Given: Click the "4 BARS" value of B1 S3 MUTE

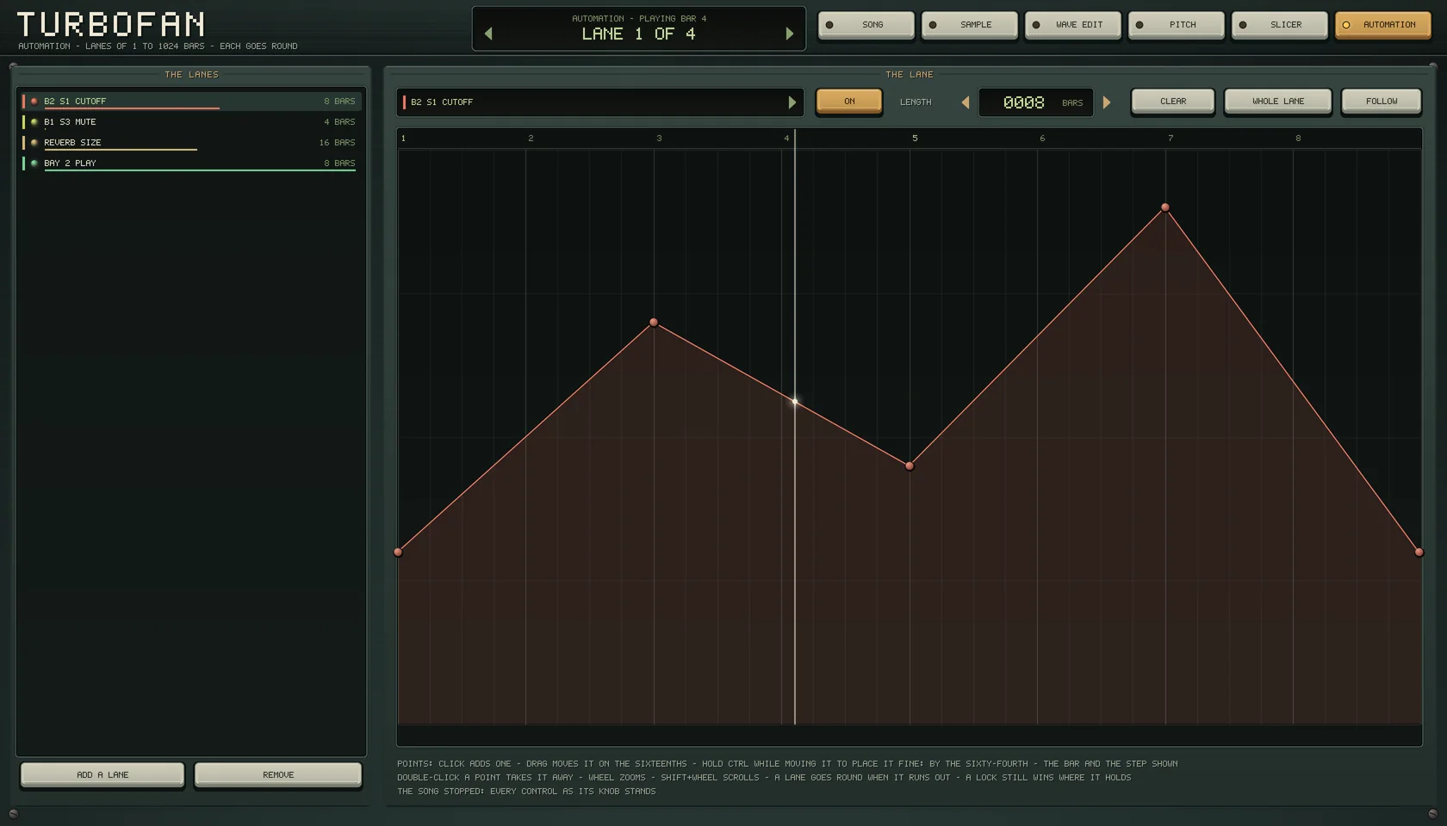Looking at the screenshot, I should tap(339, 122).
